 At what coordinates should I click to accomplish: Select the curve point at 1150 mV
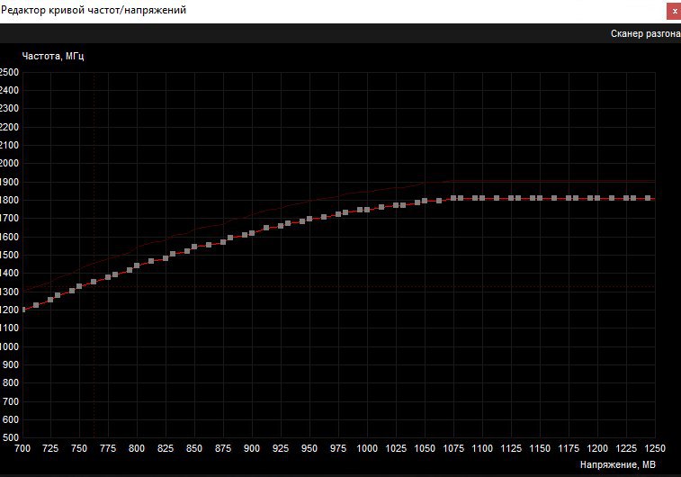coord(540,198)
